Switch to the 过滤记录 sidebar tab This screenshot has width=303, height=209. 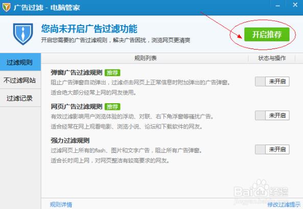(20, 98)
